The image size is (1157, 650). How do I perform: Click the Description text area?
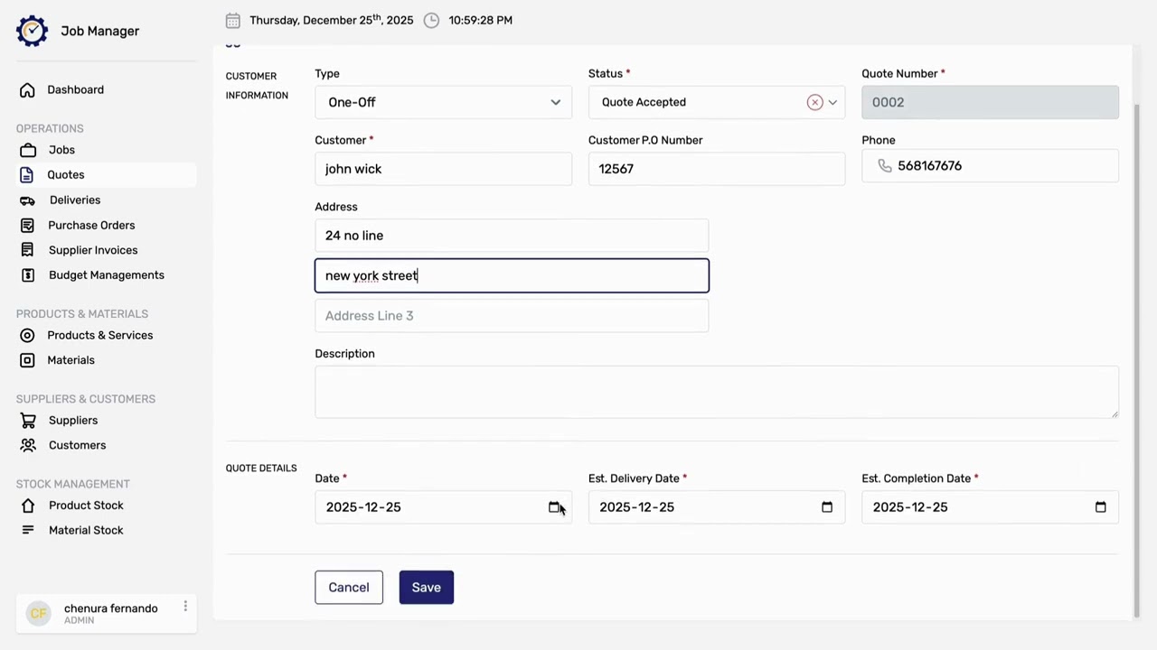click(716, 392)
